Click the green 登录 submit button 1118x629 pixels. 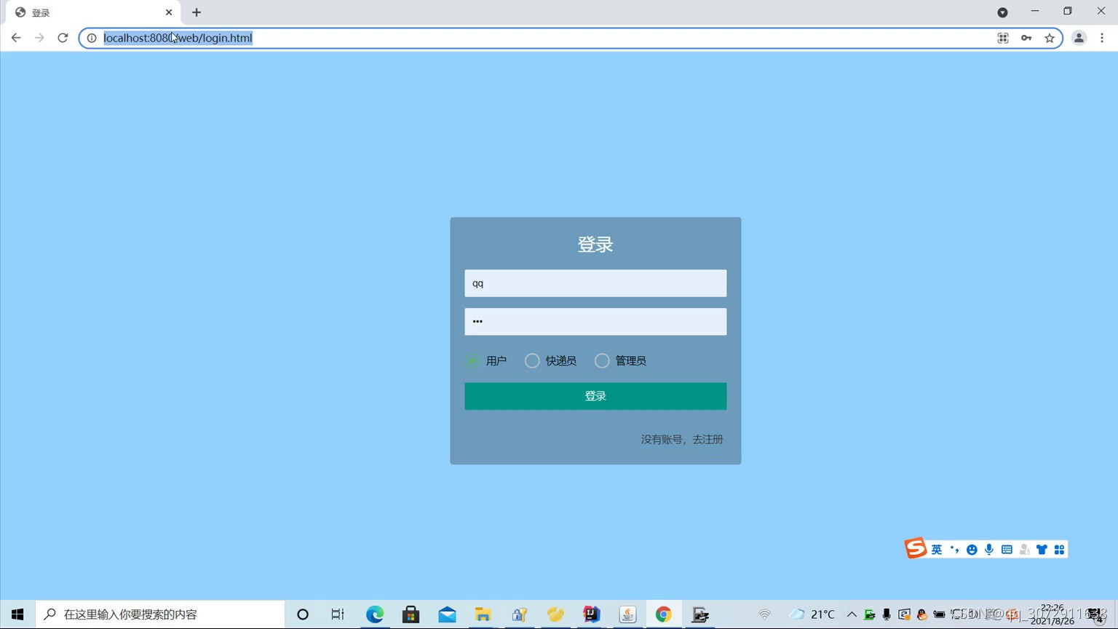[595, 396]
